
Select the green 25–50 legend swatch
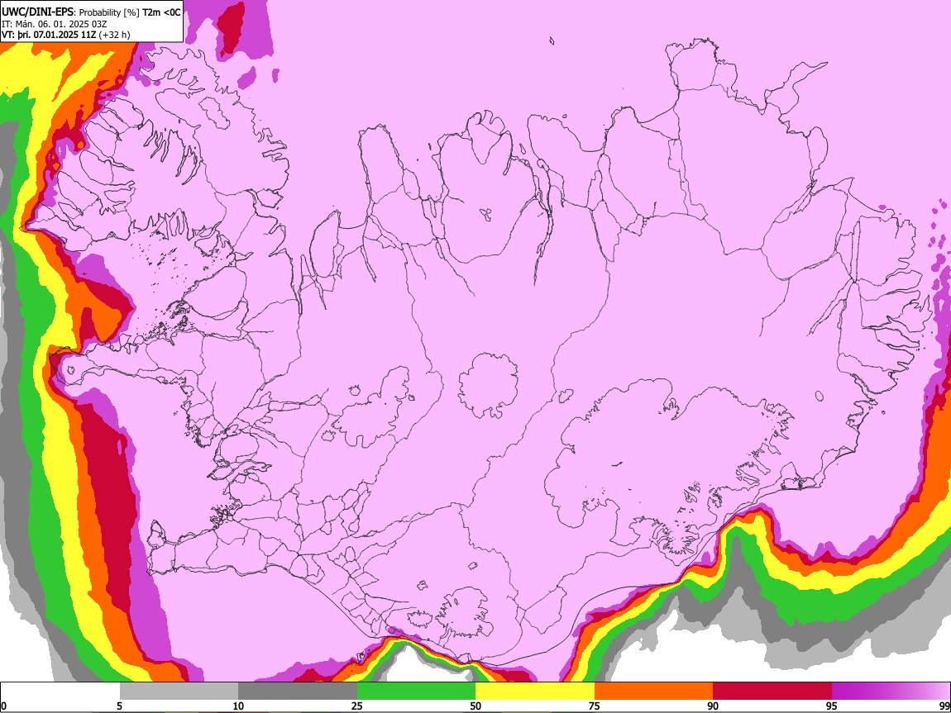[416, 691]
